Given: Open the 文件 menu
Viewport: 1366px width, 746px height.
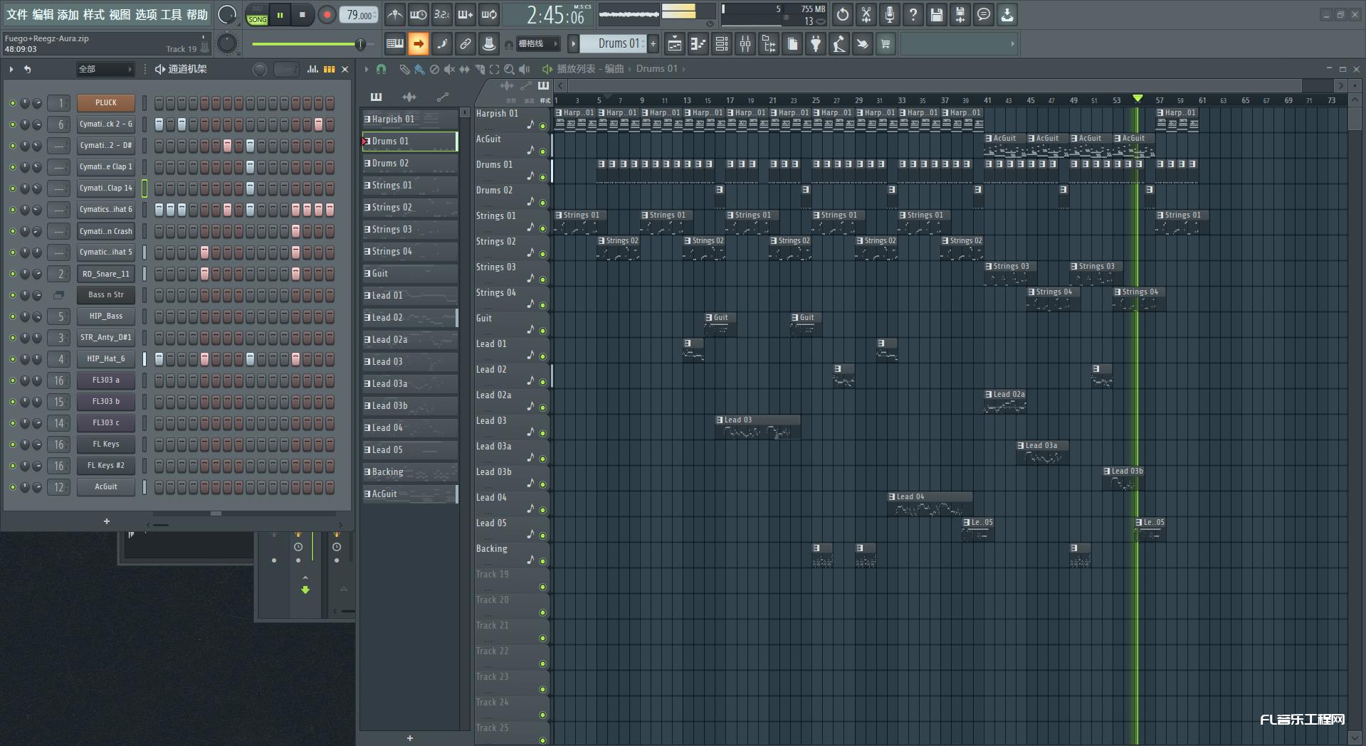Looking at the screenshot, I should point(17,15).
